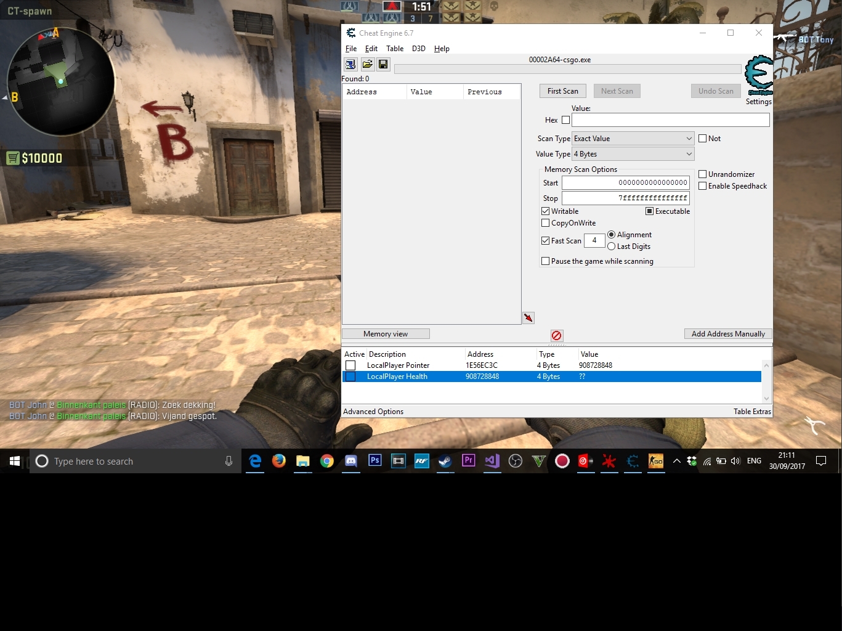Open File Explorer in taskbar
Viewport: 842px width, 631px height.
(302, 461)
